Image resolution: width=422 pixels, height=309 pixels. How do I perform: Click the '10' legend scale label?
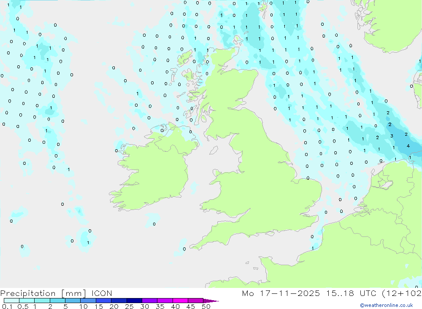tap(84, 306)
